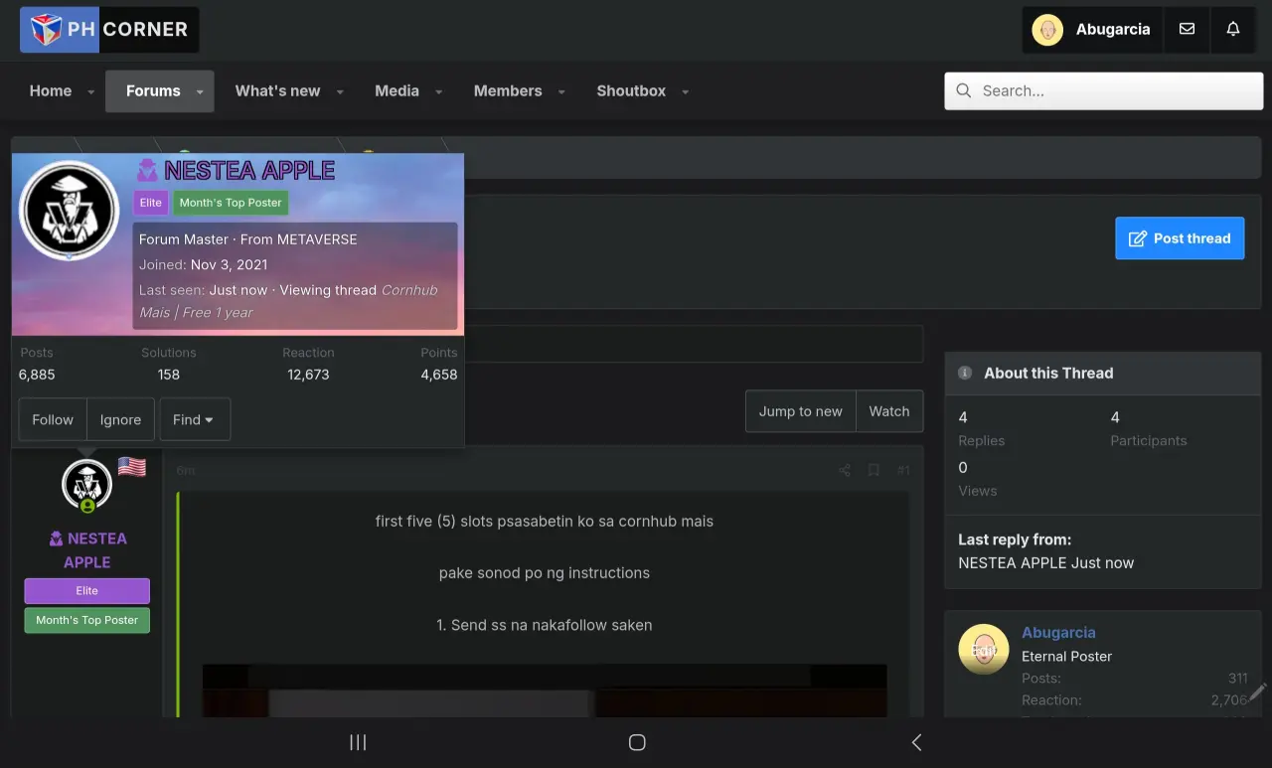
Task: Open NESTEA APPLE username in tooltip card
Action: coord(249,171)
